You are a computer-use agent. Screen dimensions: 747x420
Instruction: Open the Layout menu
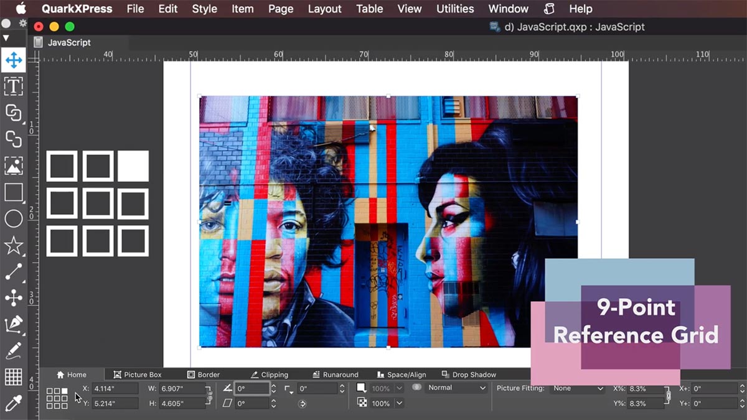point(324,9)
